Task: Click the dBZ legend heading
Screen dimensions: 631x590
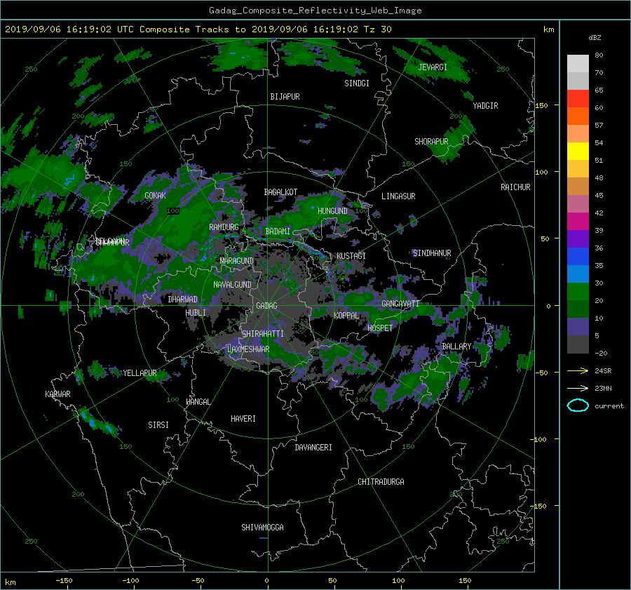Action: coord(595,38)
